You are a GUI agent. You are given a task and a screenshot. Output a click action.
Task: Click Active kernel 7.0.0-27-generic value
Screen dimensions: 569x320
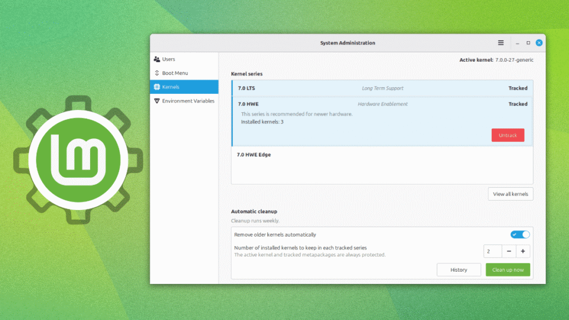pos(514,60)
